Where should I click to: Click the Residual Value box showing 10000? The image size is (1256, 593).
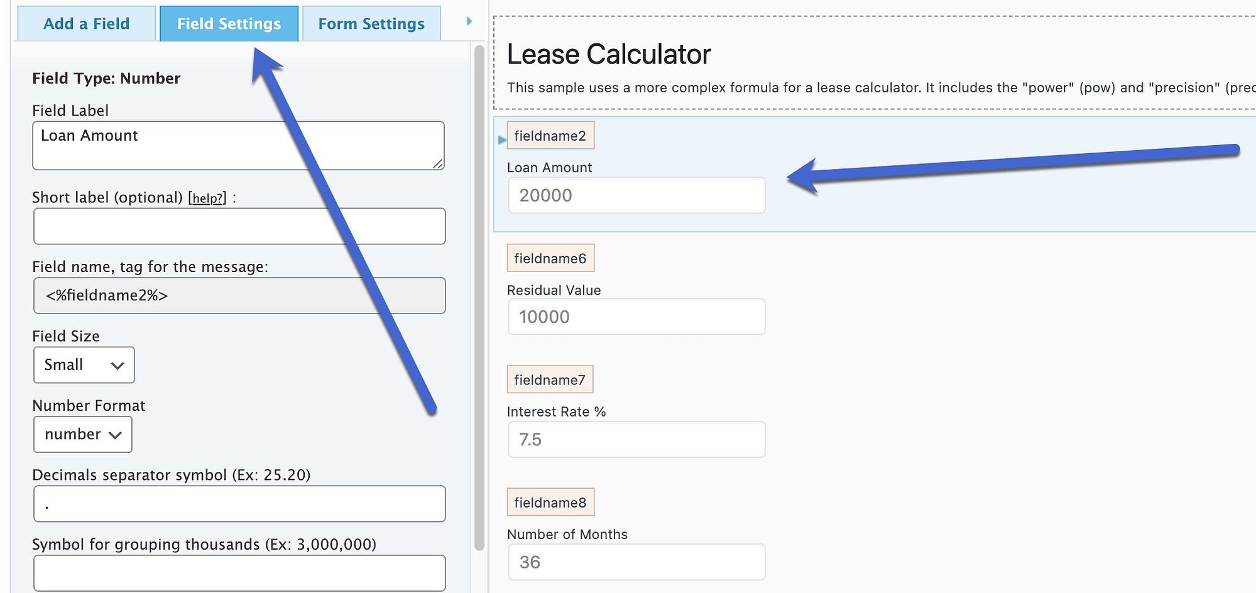point(635,317)
